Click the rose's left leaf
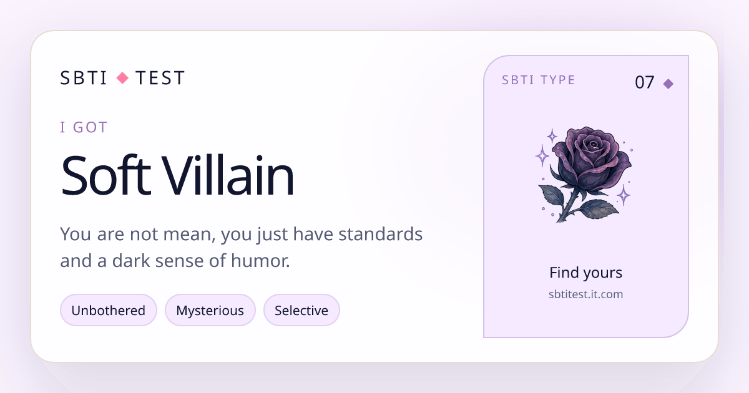This screenshot has height=393, width=749. point(553,194)
